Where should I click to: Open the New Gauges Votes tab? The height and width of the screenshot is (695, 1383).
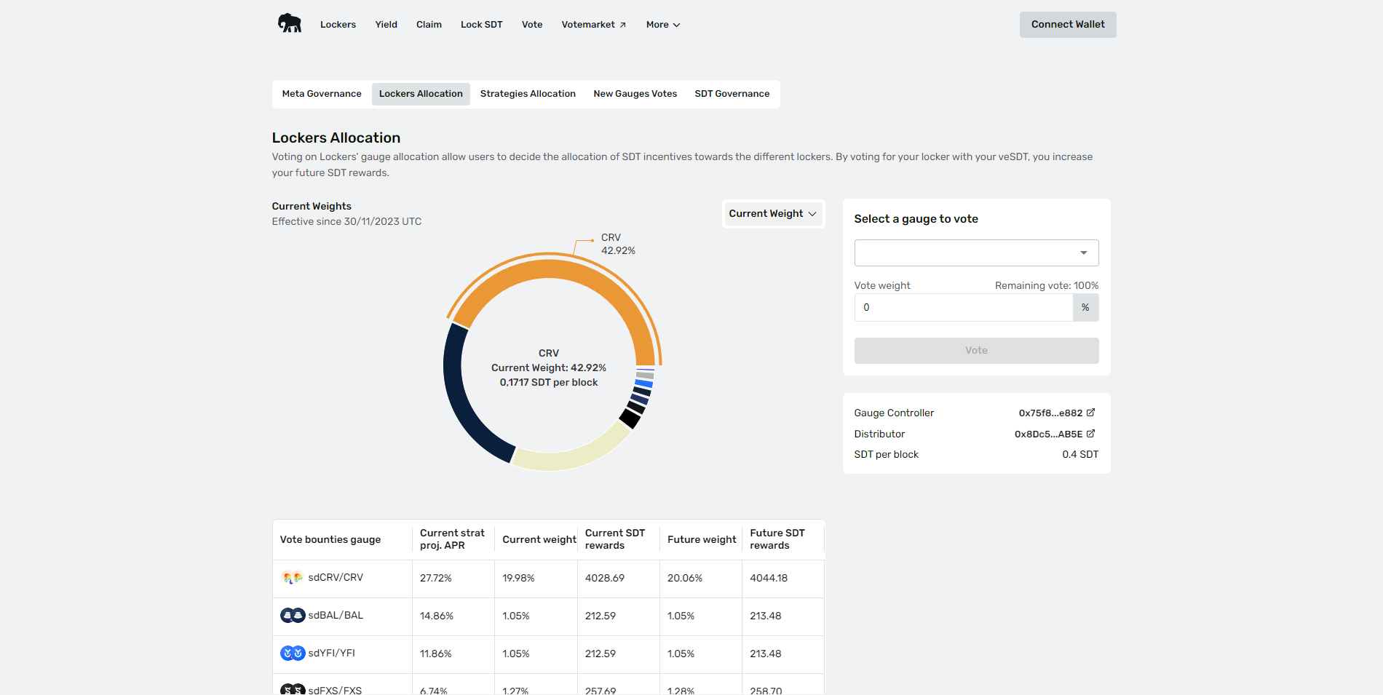(635, 94)
